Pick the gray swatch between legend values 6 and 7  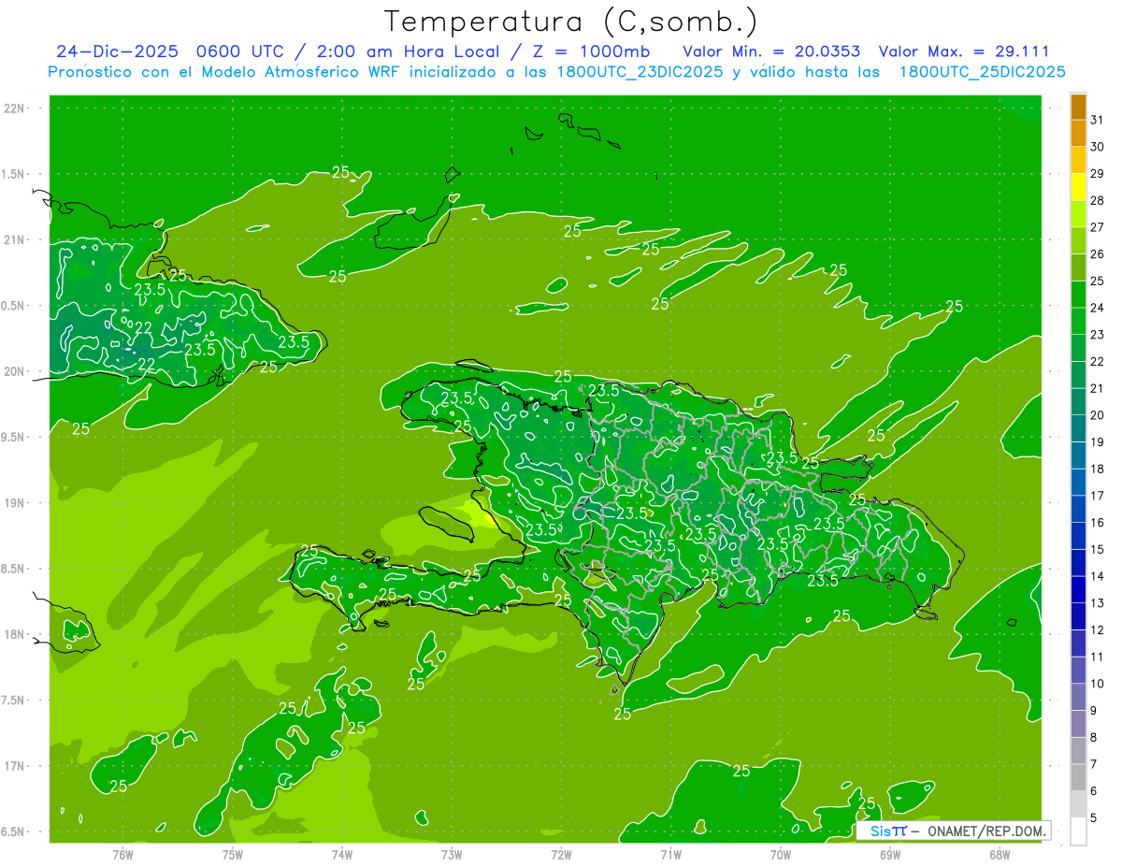click(x=1078, y=777)
